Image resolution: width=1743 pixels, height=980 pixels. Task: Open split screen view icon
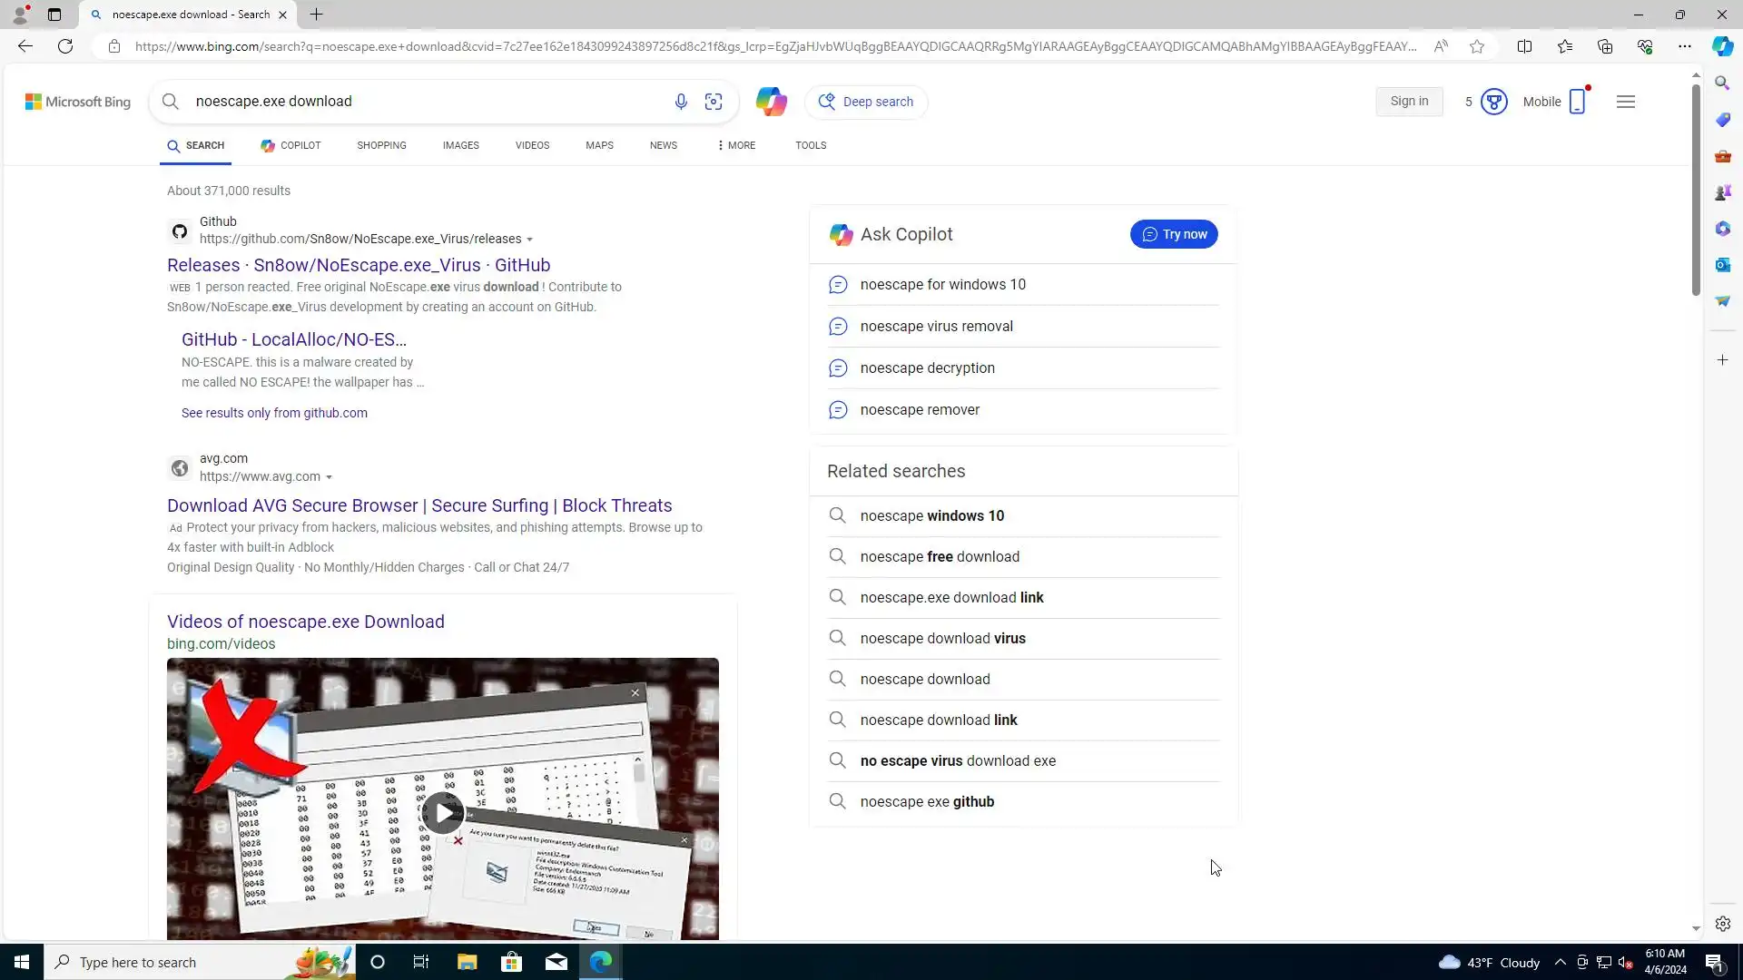(1524, 46)
